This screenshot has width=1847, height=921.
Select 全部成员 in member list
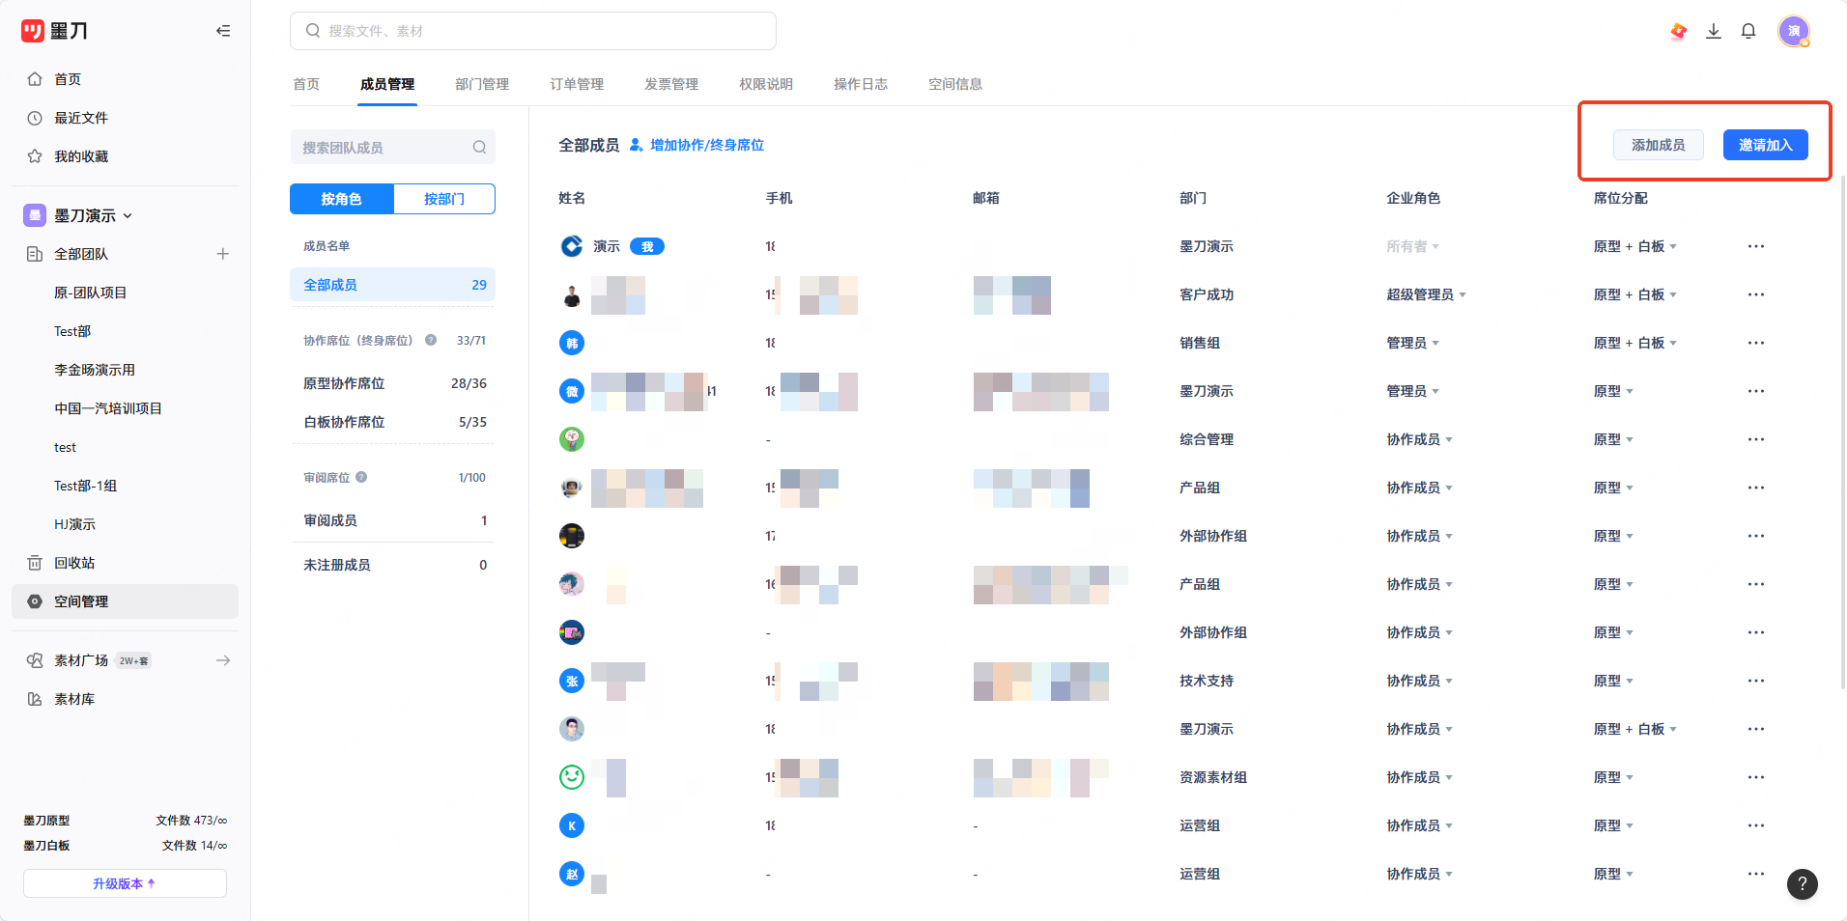393,285
